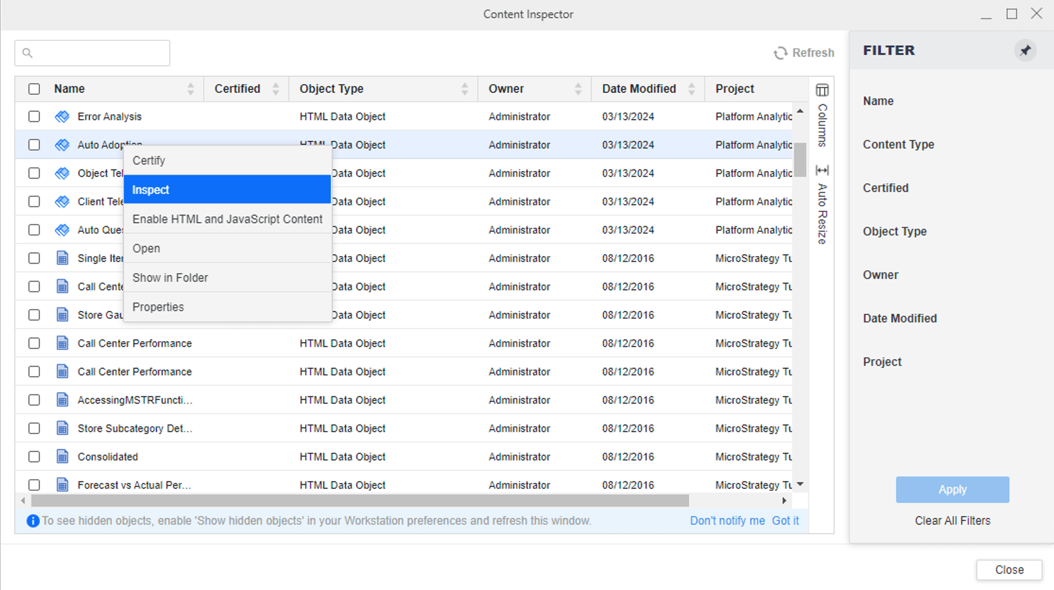Click the vertical scrollbar down arrow
Viewport: 1054px width, 590px height.
[800, 484]
